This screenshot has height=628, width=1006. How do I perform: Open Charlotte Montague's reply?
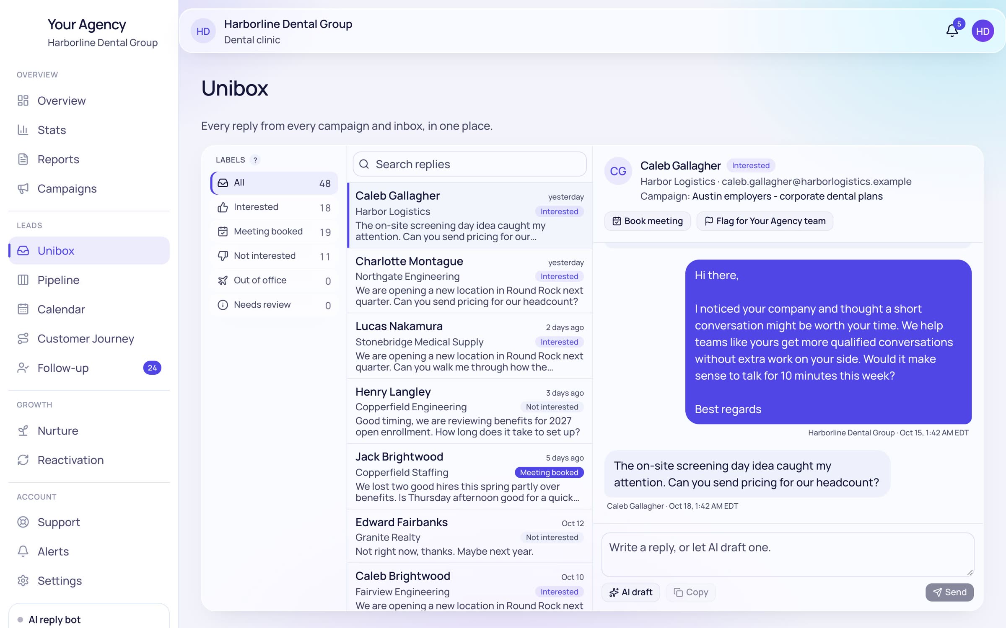point(469,281)
